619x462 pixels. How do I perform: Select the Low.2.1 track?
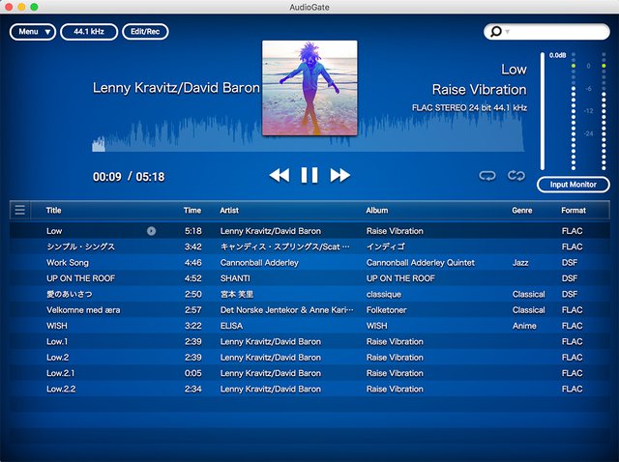coord(60,373)
